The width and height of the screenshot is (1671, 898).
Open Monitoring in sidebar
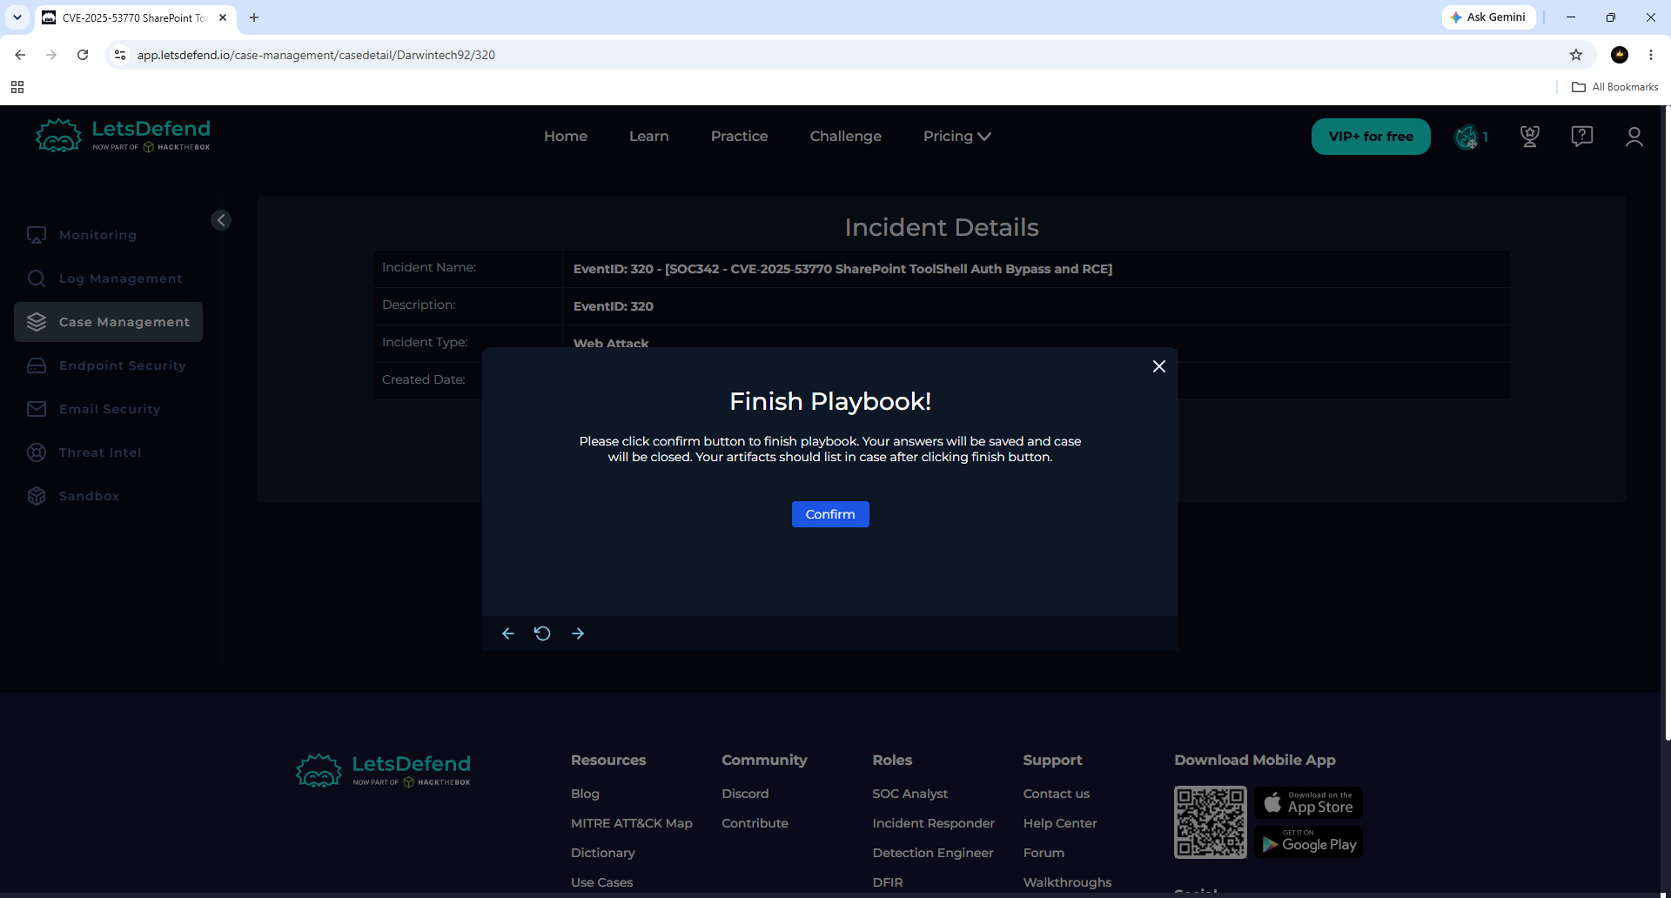97,235
